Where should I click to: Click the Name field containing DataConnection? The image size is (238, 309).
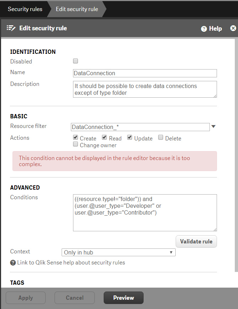click(x=145, y=73)
